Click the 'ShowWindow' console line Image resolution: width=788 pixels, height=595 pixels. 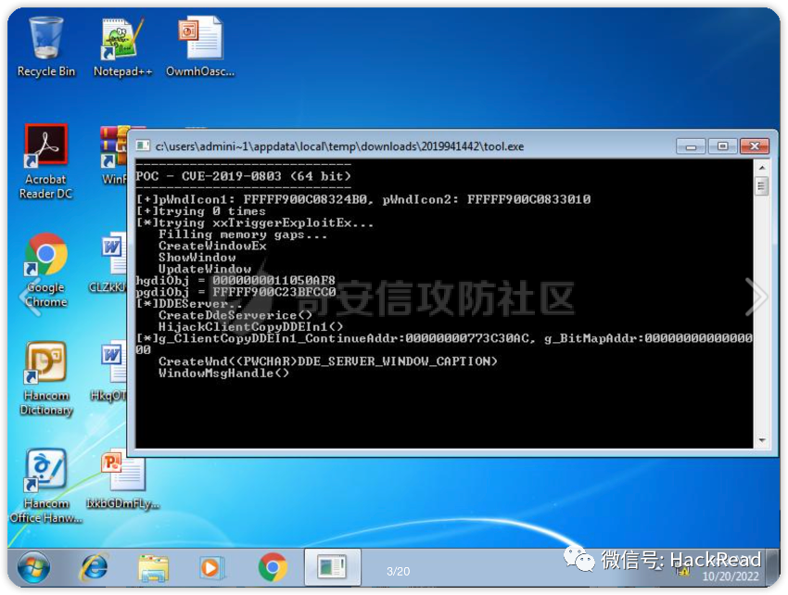coord(197,258)
